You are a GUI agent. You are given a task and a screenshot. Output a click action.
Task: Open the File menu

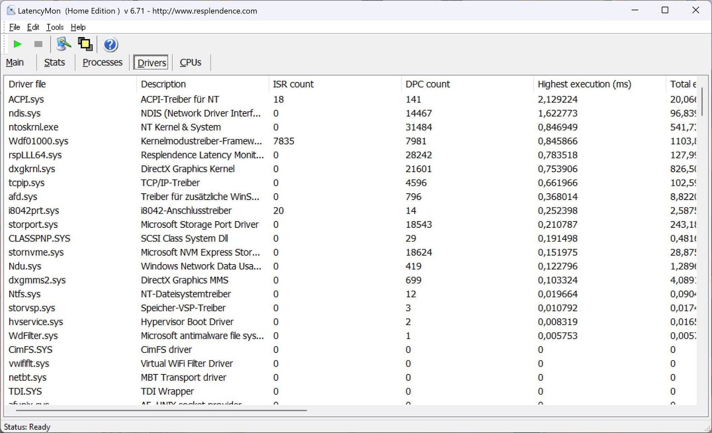pos(14,27)
